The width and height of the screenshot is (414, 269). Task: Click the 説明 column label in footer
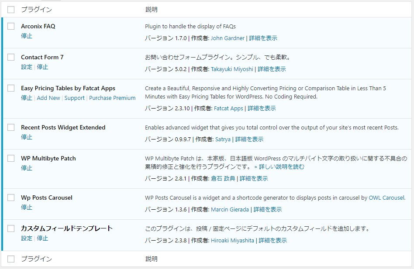pos(152,259)
